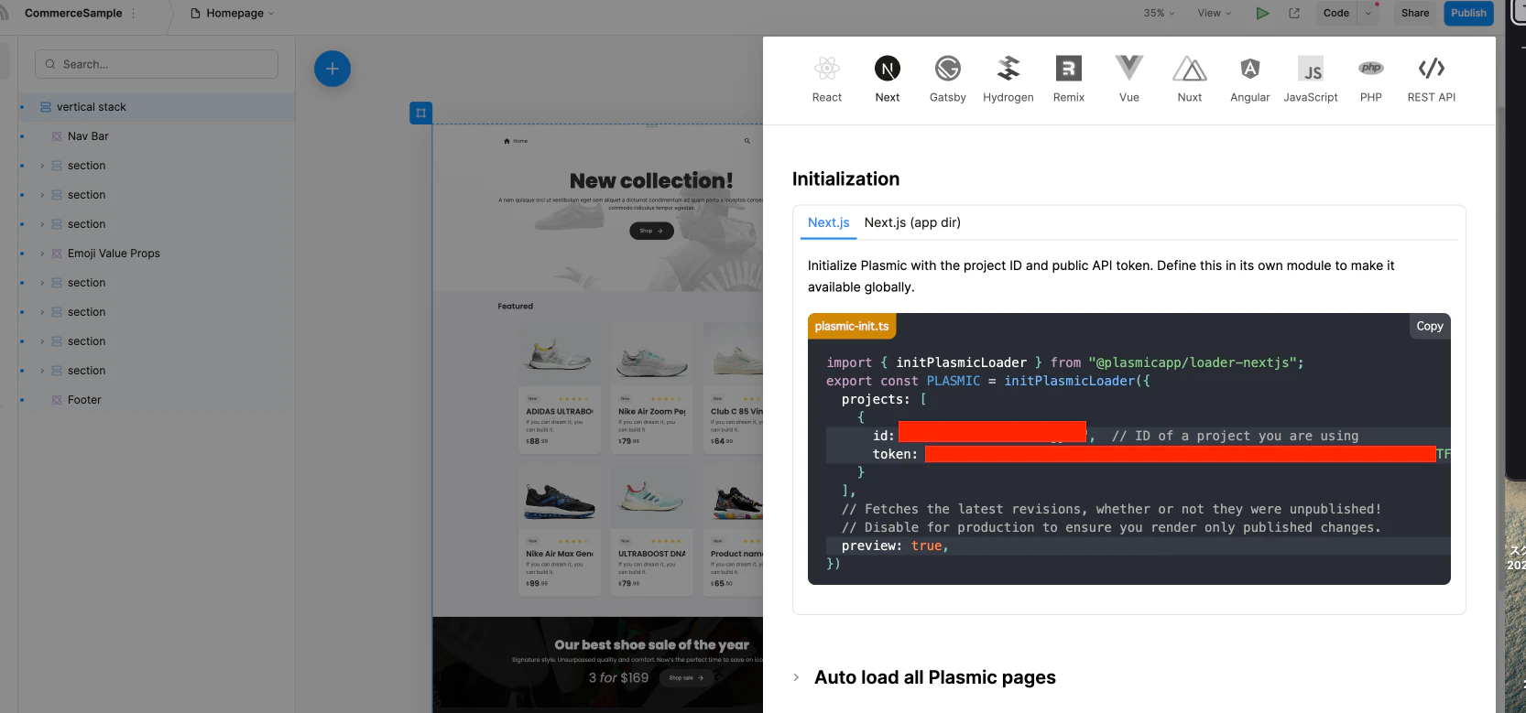
Task: Click the "Featured" label in canvas
Action: 516,307
